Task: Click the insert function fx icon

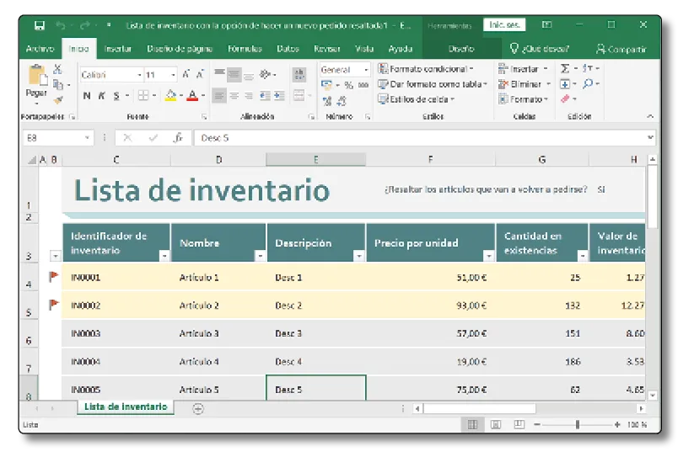Action: 177,138
